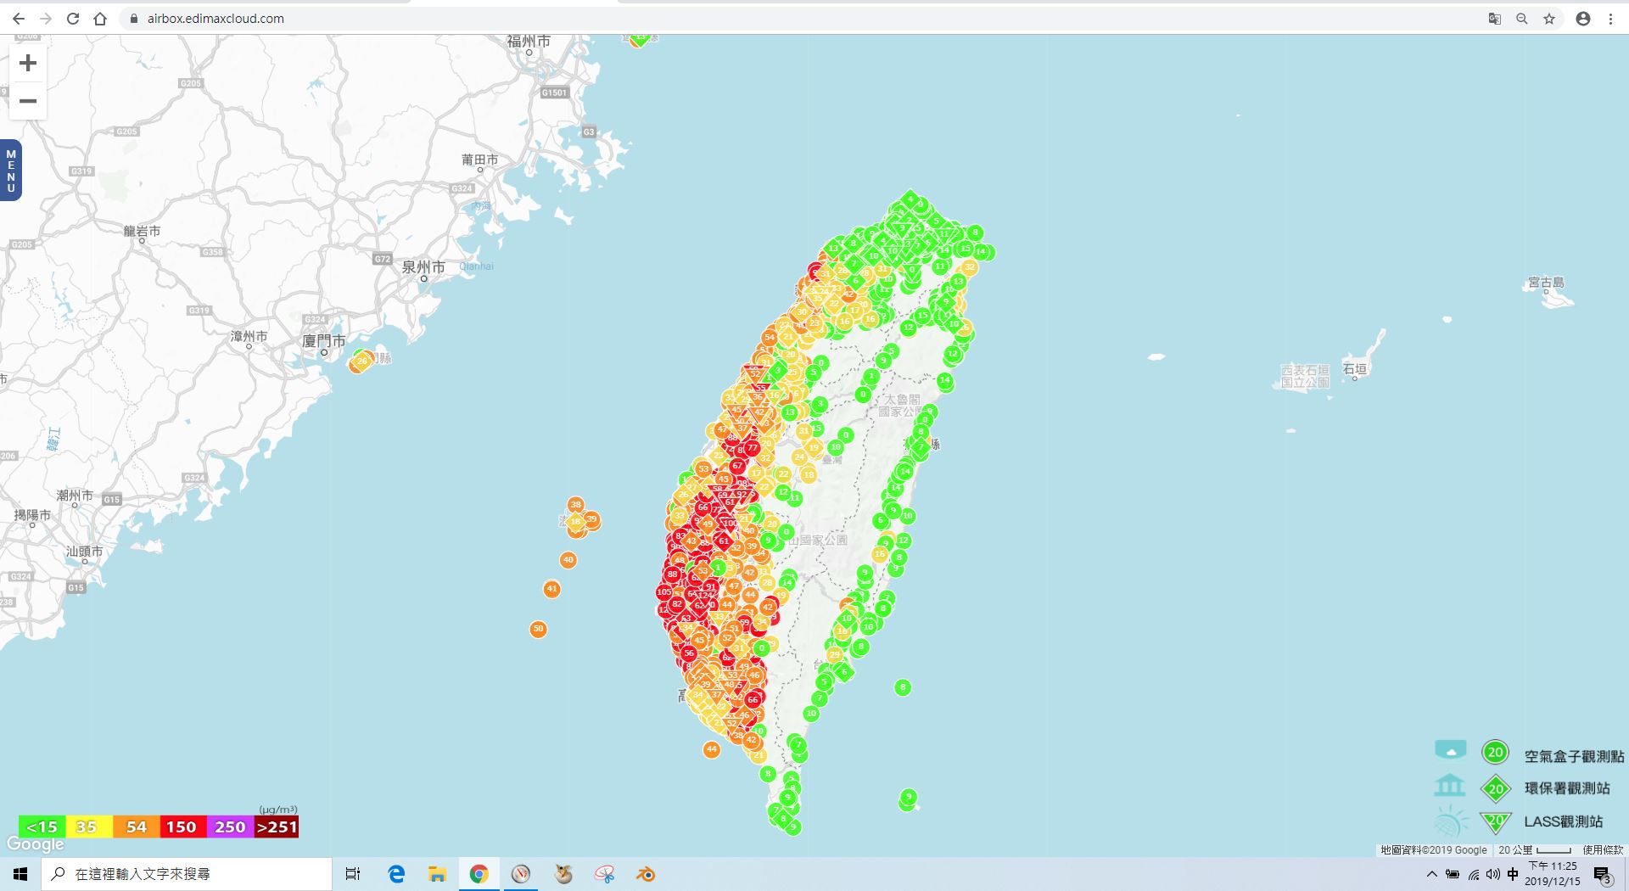Expand hidden system tray icons chevron
1629x891 pixels.
coord(1432,874)
